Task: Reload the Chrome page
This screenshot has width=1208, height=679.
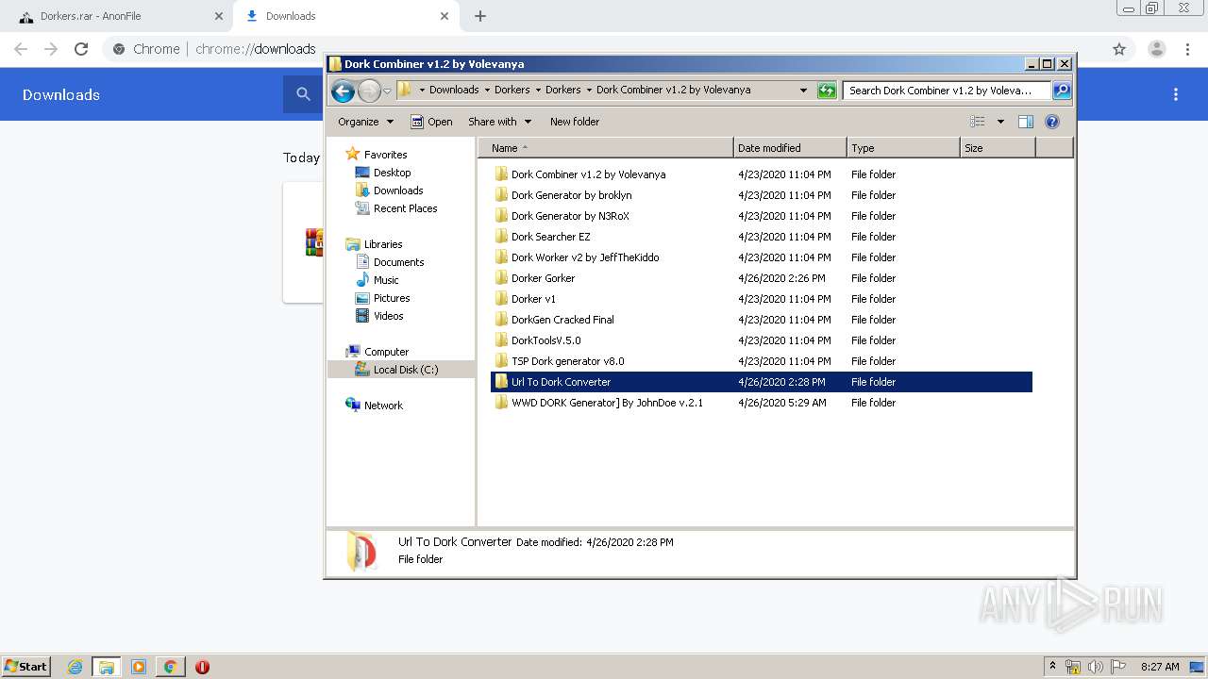Action: coord(81,49)
